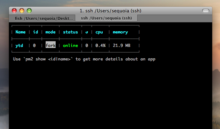Click the '21.9 MB' memory value
The image size is (220, 129).
[x=122, y=45]
